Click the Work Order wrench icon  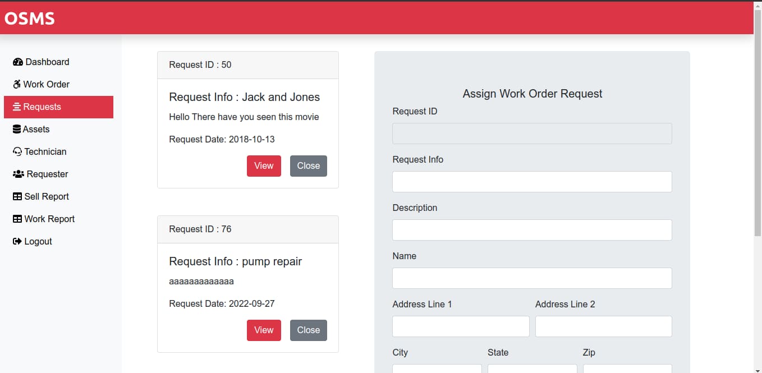click(x=17, y=84)
